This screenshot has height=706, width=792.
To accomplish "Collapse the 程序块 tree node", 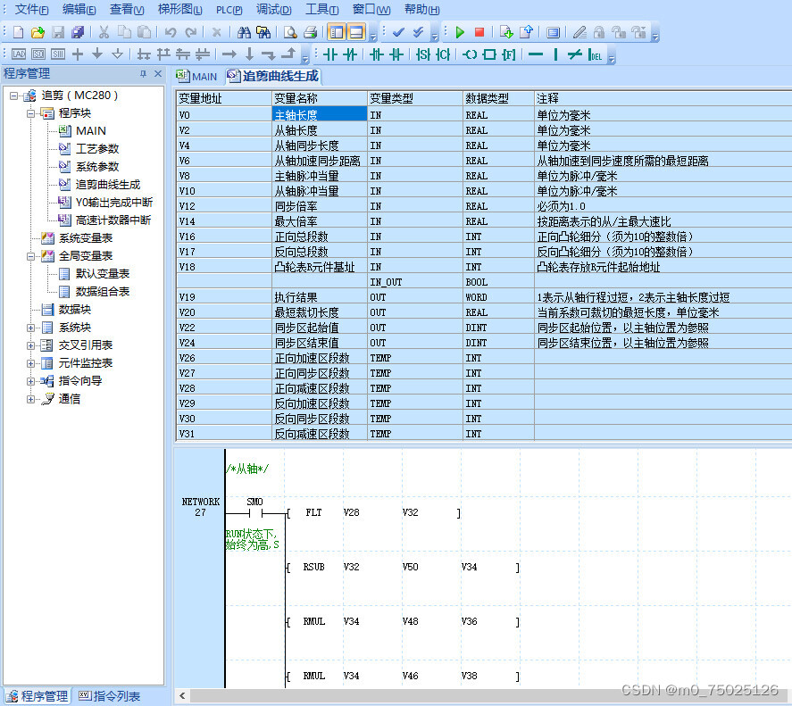I will 31,113.
